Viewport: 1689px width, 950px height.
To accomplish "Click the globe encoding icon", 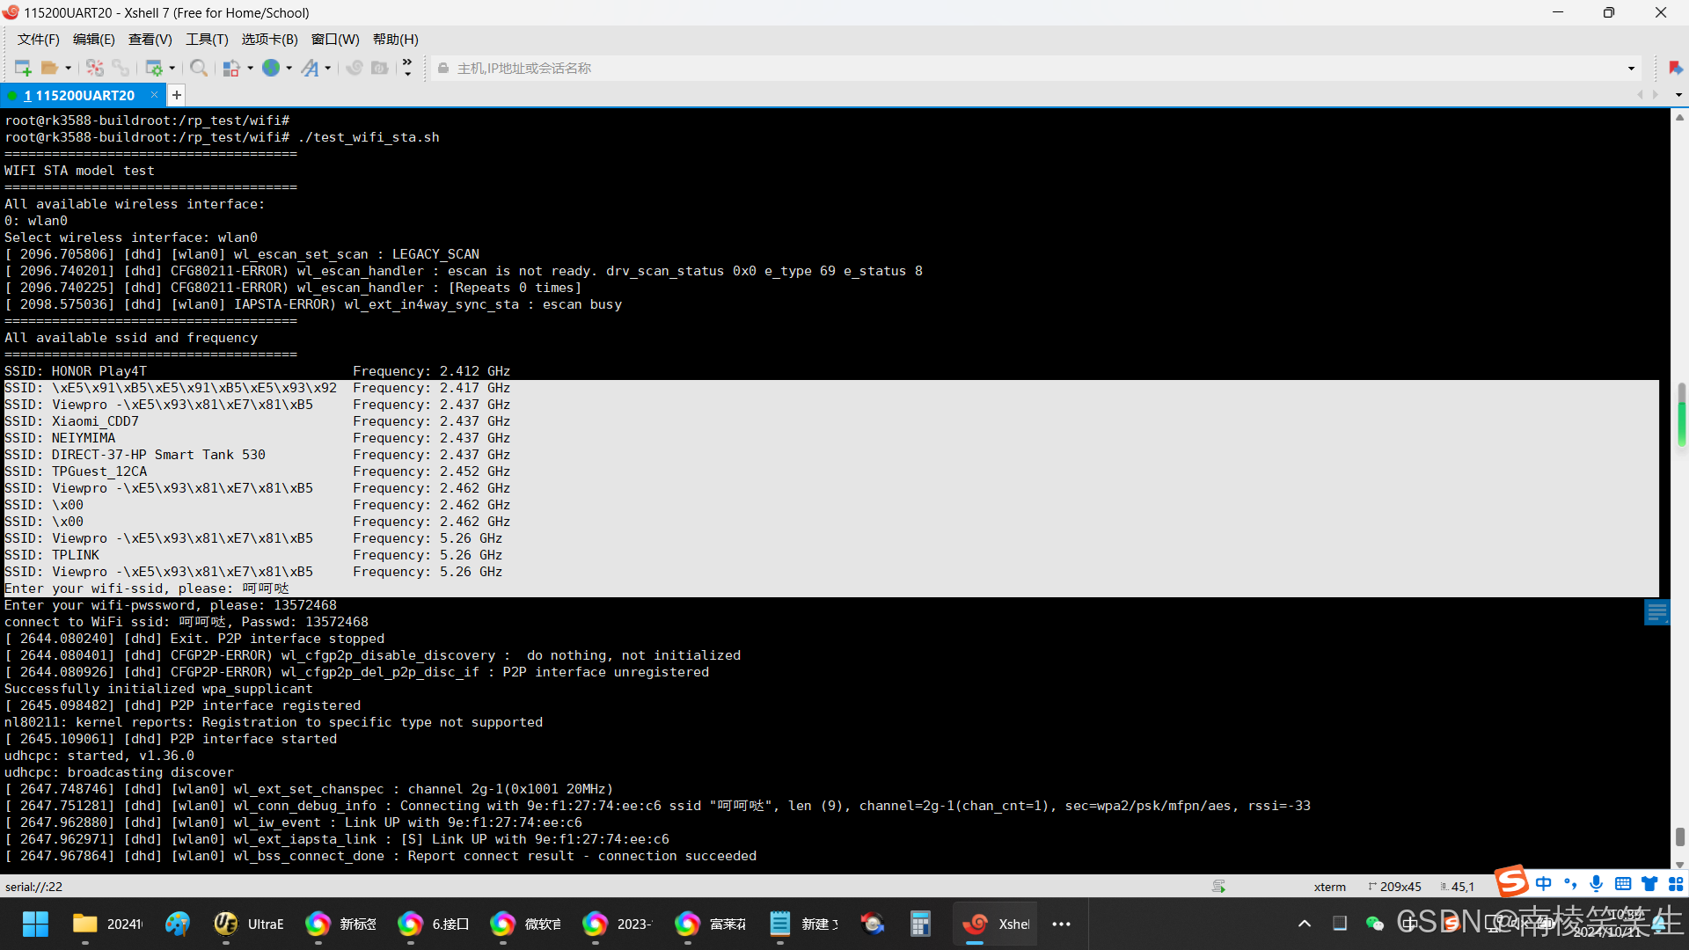I will coord(272,68).
